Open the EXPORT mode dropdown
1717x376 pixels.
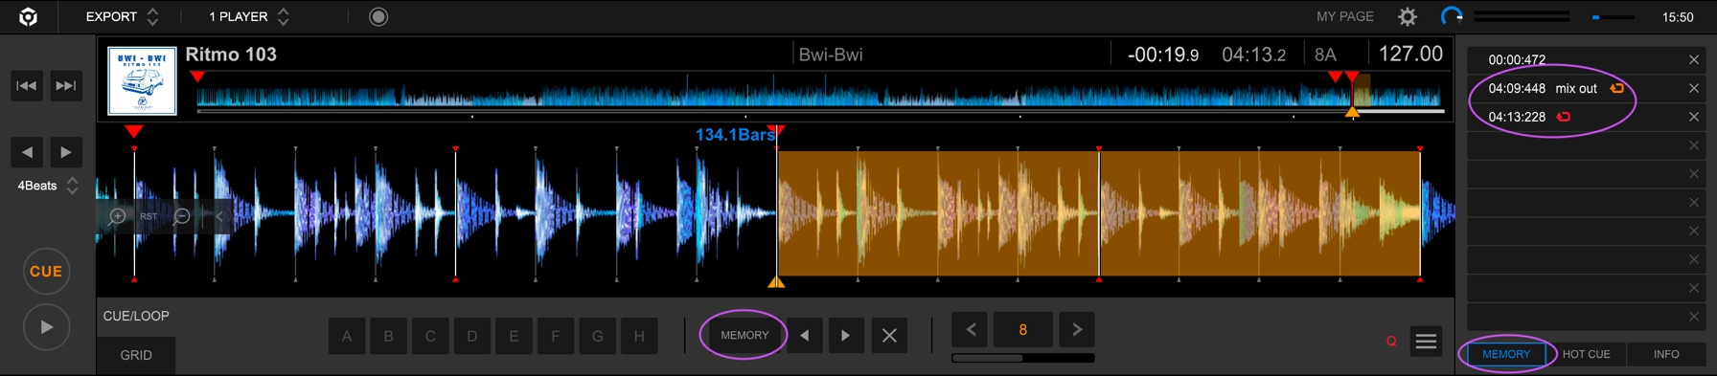click(122, 16)
